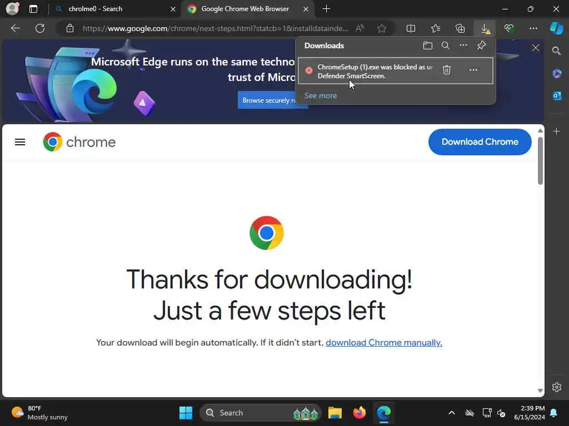569x426 pixels.
Task: Open File Explorer from taskbar
Action: point(335,413)
